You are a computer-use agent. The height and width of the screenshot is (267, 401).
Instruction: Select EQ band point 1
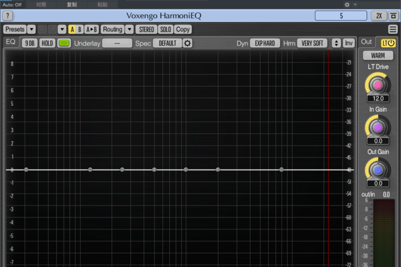click(26, 170)
